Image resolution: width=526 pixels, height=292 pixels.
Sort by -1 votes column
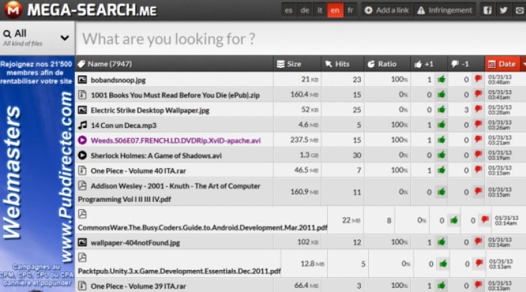(x=466, y=64)
